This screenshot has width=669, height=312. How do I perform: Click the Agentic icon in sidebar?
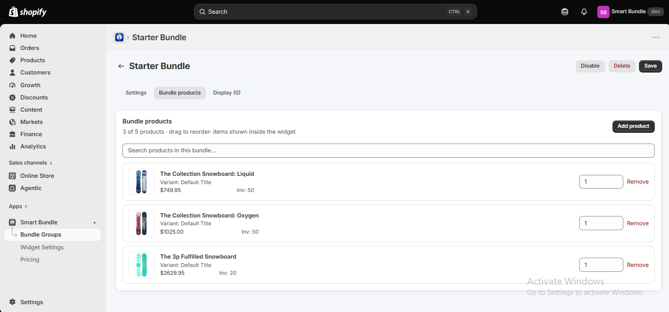point(12,188)
